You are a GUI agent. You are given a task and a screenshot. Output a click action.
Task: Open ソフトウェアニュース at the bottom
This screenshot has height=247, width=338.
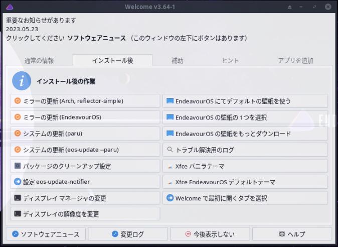coord(46,234)
